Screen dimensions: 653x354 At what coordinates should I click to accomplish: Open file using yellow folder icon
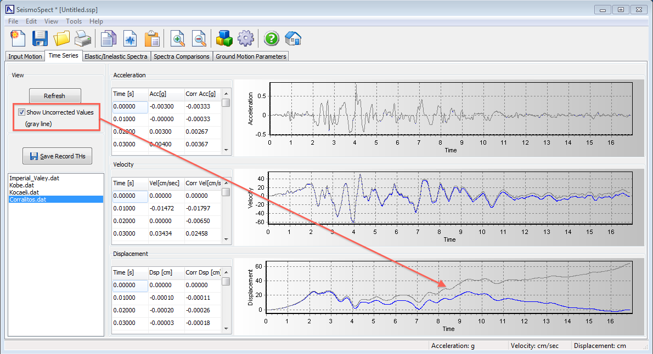point(61,38)
